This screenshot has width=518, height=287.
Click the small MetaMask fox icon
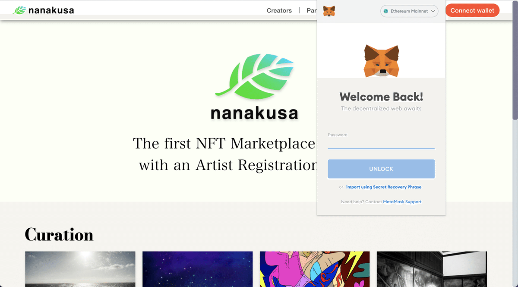point(329,11)
